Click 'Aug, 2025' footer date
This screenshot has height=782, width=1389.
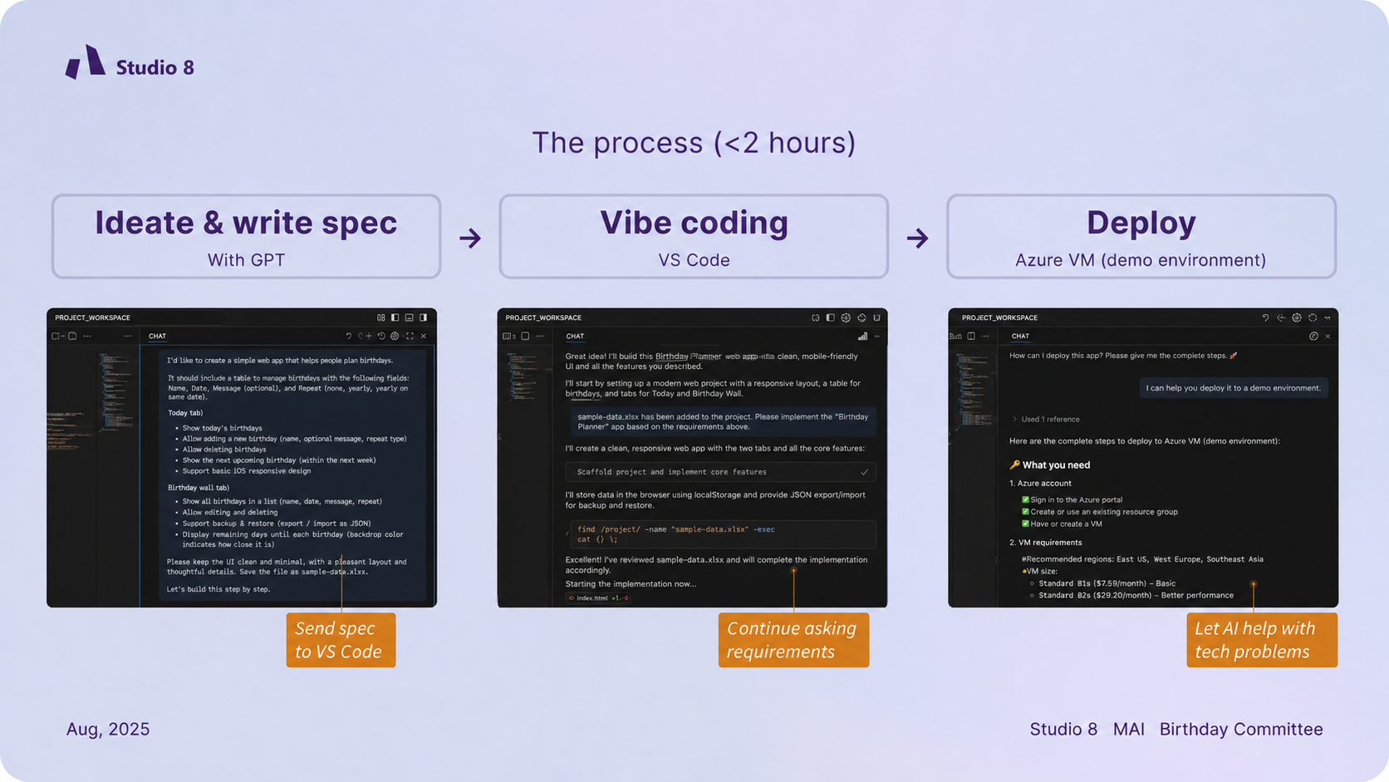(x=108, y=729)
